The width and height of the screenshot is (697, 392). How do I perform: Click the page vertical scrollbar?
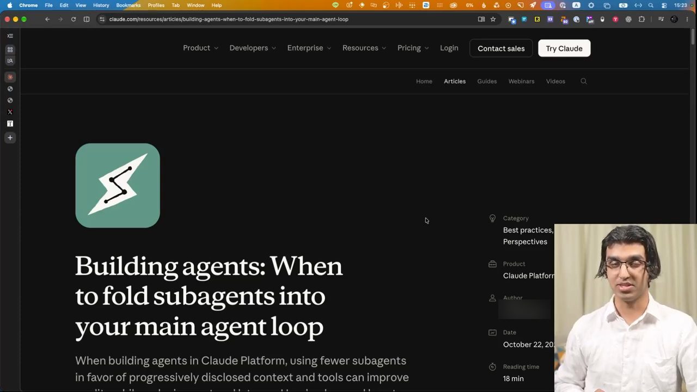pyautogui.click(x=693, y=37)
